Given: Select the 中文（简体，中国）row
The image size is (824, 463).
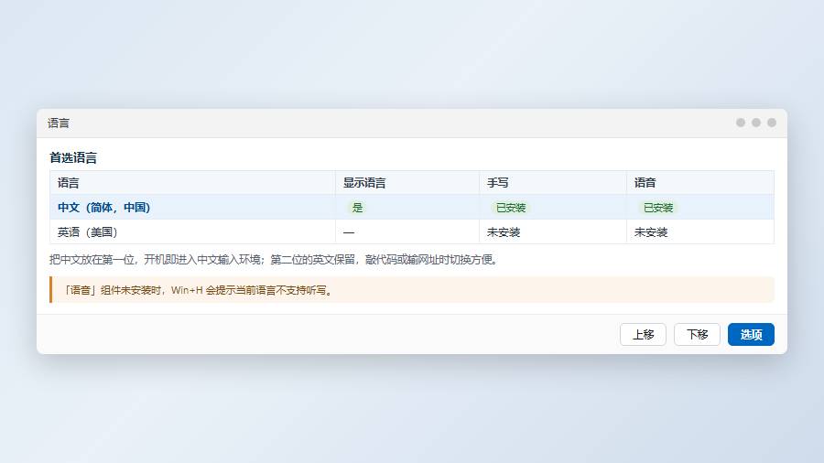Looking at the screenshot, I should 411,208.
